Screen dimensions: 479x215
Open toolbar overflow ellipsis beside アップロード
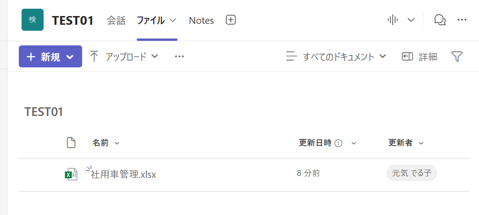[x=179, y=56]
